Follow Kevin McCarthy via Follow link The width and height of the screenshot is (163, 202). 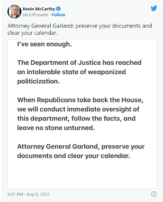point(59,15)
